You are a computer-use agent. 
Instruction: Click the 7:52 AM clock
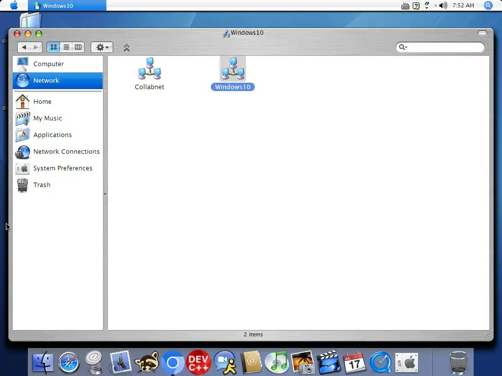pos(463,5)
